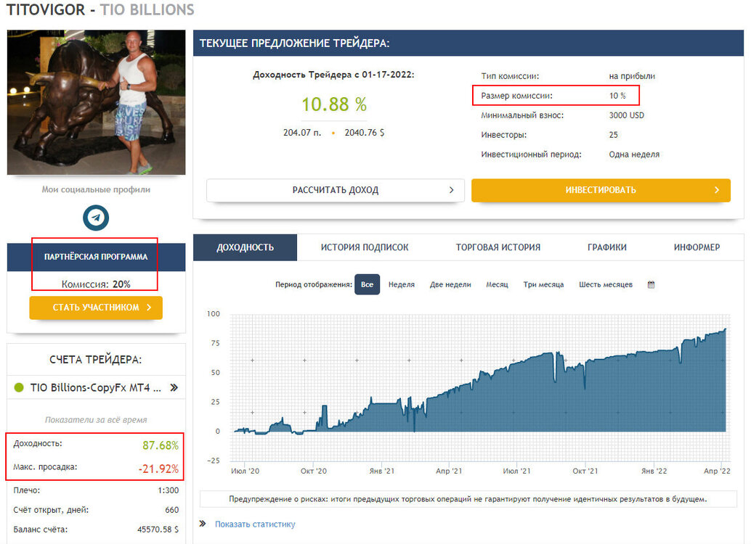Click the '204.07 п.' points value
Screen dimensions: 751x544
pyautogui.click(x=301, y=133)
